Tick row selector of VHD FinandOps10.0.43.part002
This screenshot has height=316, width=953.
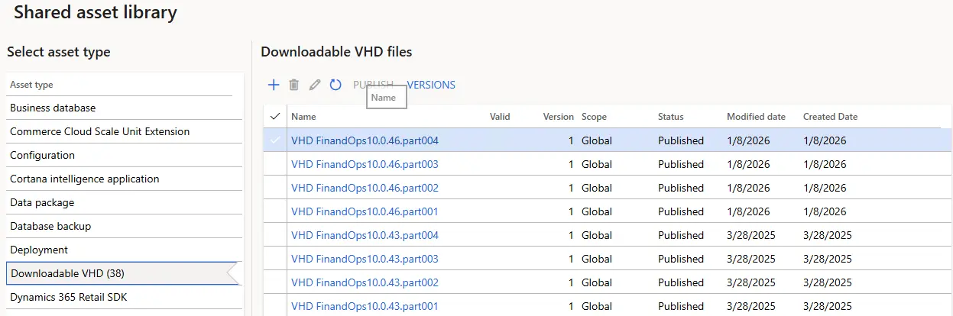[275, 282]
